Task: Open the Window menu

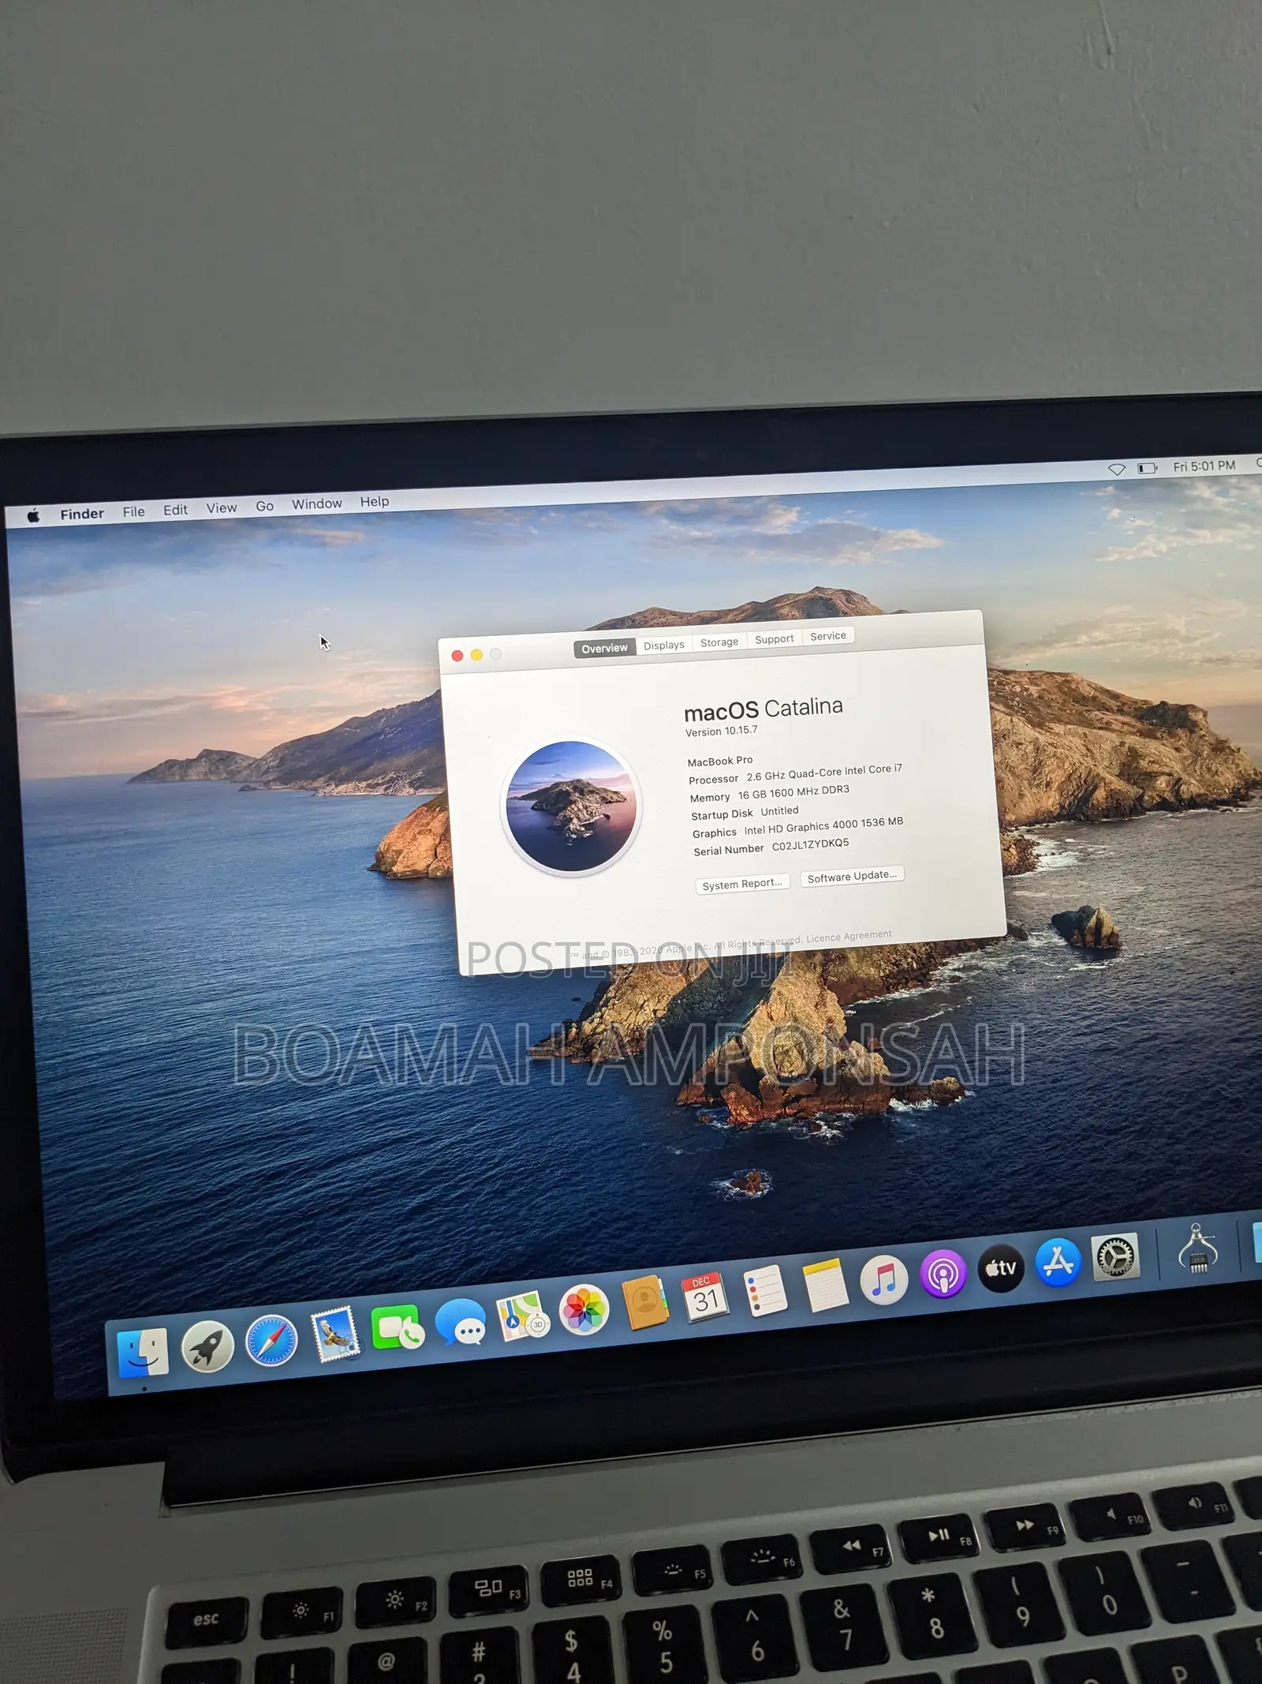Action: [x=317, y=503]
